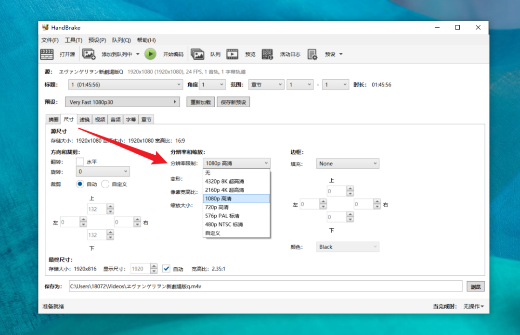Click the 浏览 browse button
The image size is (520, 335).
point(475,287)
